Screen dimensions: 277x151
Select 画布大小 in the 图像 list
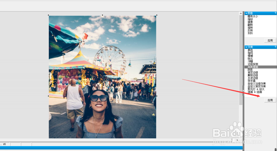(x=253, y=16)
